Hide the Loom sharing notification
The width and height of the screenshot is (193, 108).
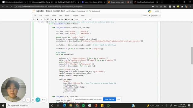click(x=119, y=99)
